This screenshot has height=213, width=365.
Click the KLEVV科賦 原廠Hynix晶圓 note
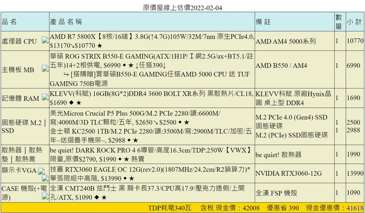pos(293,98)
